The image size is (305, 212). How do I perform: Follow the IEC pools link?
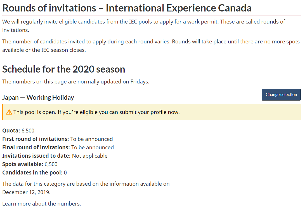(140, 22)
